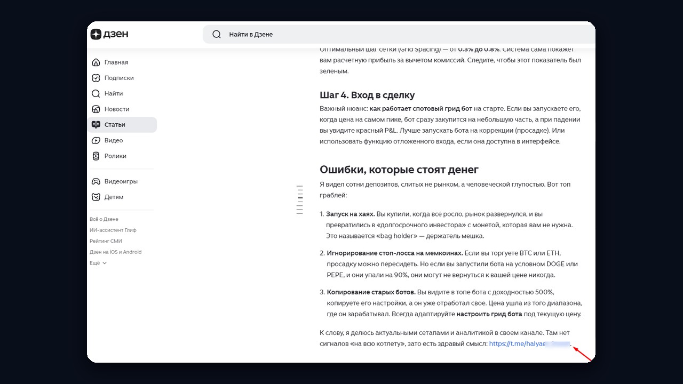Click the heading Ошибки, которые стоят денег
Image resolution: width=683 pixels, height=384 pixels.
(399, 170)
